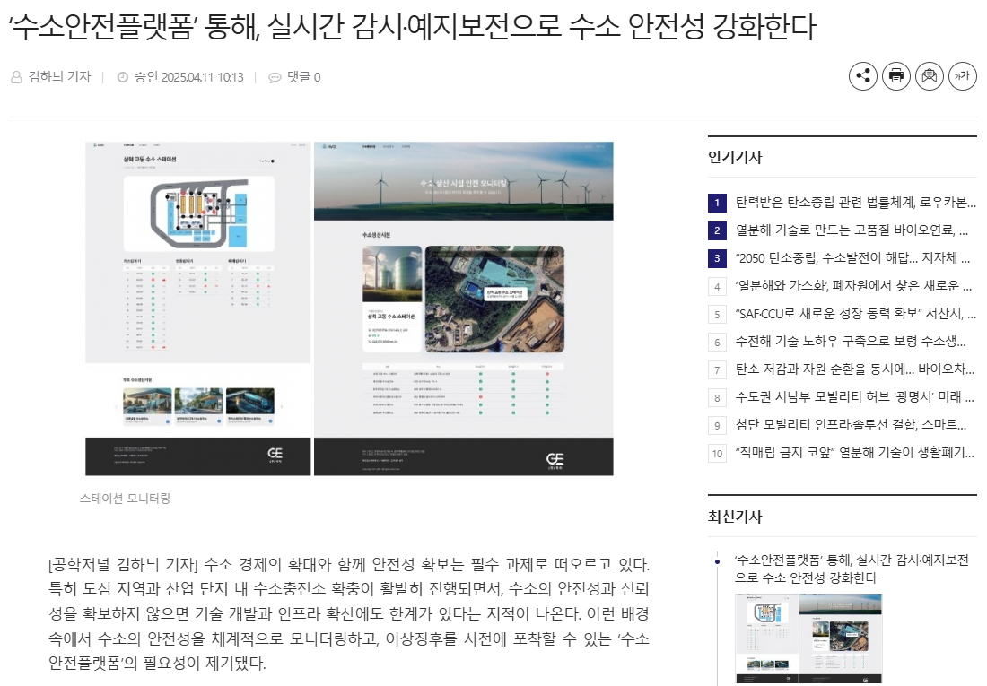Click the print article icon
Screen dimensions: 987x686
click(895, 76)
